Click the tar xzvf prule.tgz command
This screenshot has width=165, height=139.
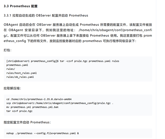19,111
